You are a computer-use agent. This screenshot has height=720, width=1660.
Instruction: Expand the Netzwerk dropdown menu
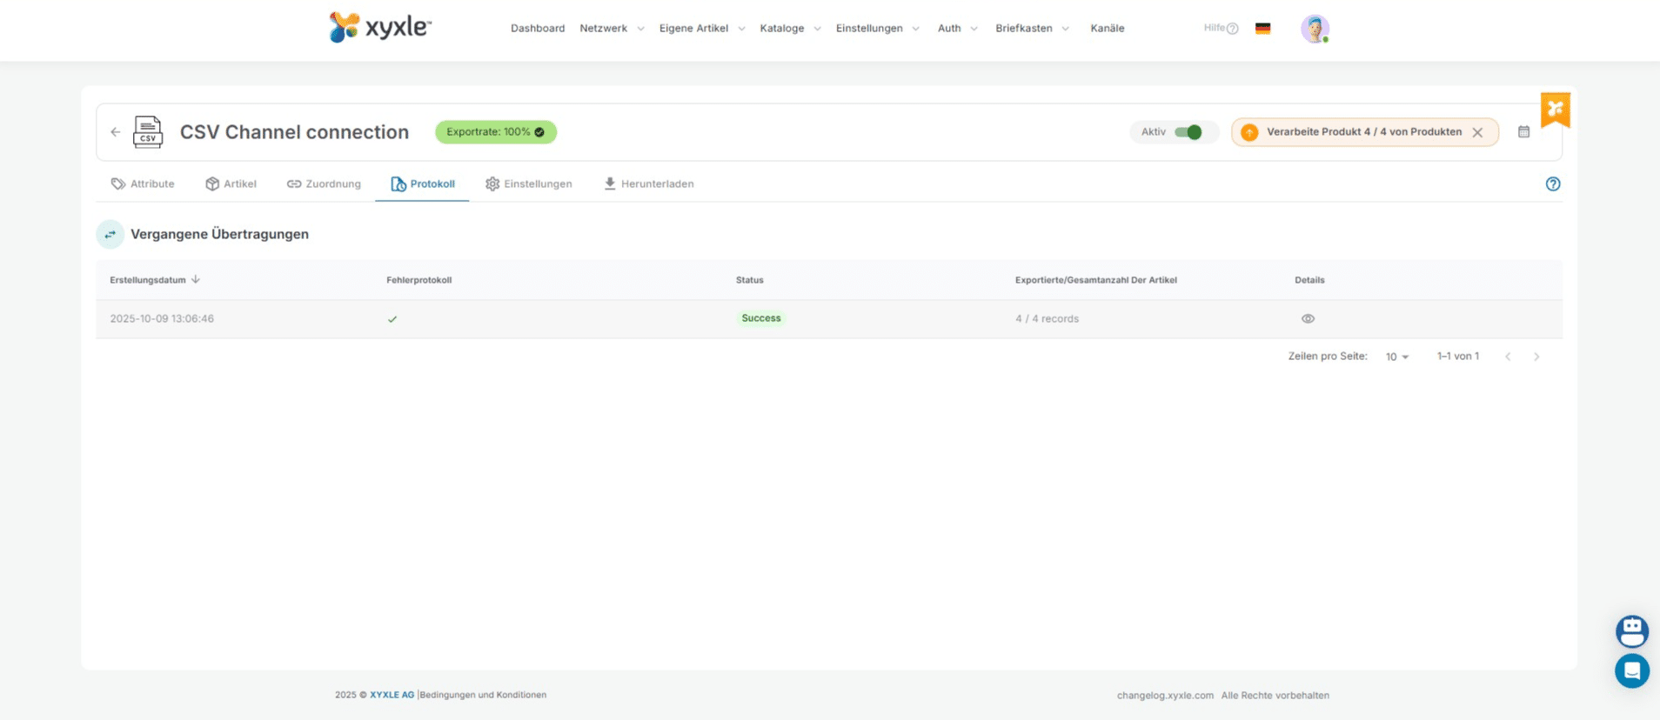(x=612, y=29)
